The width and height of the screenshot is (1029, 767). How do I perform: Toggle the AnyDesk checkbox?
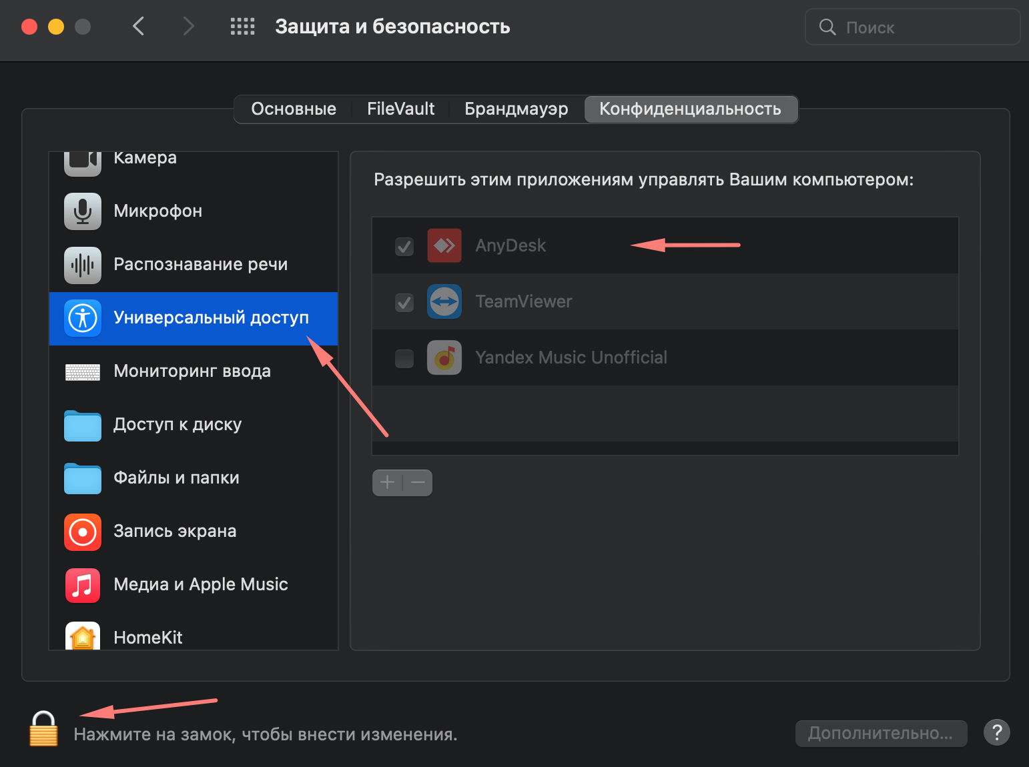(x=404, y=247)
